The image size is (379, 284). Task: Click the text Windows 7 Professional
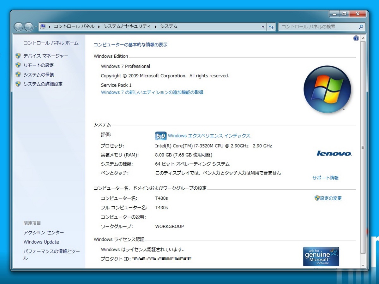coord(125,66)
